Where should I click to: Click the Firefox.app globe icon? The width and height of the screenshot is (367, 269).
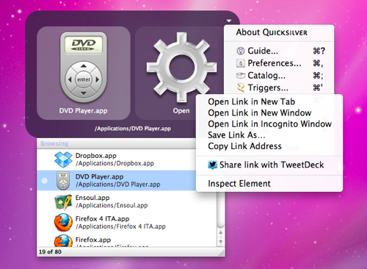[x=63, y=240]
